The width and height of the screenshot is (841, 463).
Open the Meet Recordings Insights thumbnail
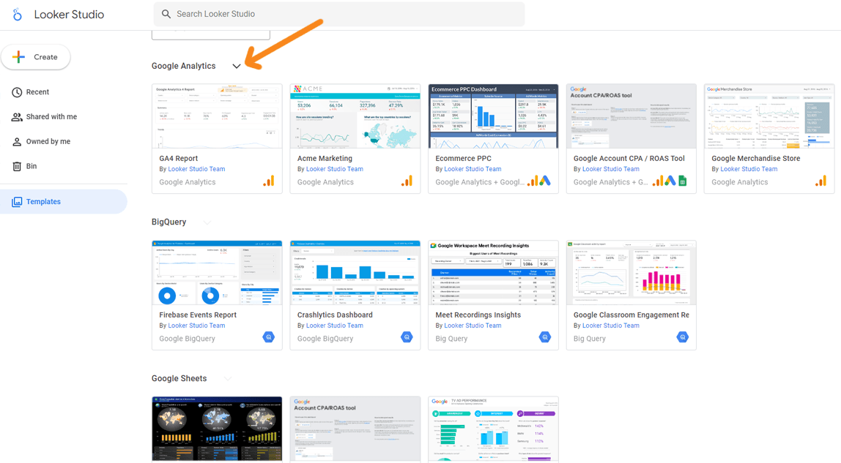tap(493, 272)
